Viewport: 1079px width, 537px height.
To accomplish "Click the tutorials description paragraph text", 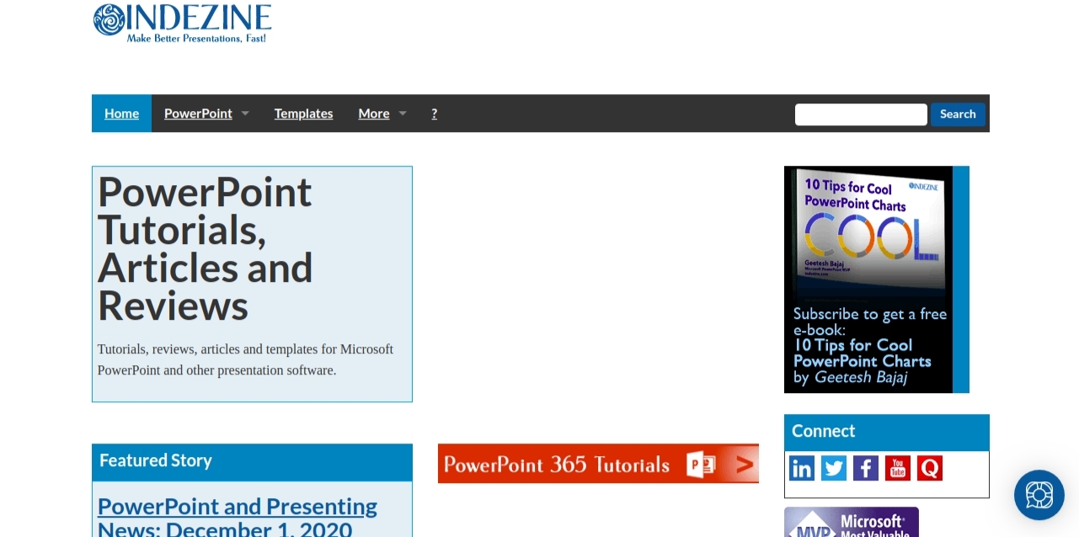I will pos(245,359).
